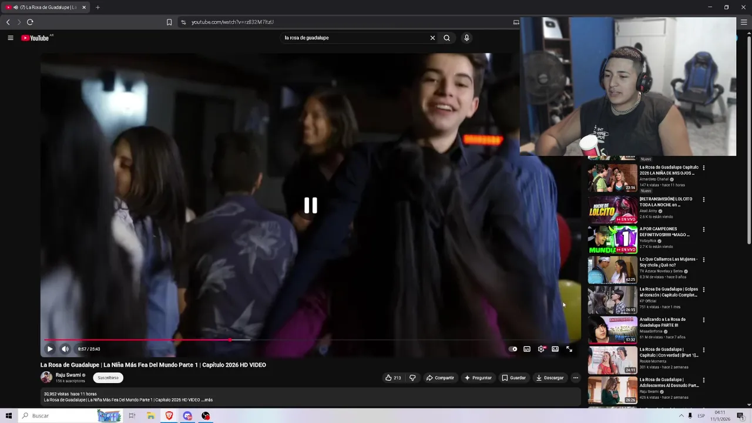Open the A POR CAMPEONES live video thumbnail
Viewport: 752px width, 423px height.
point(612,239)
